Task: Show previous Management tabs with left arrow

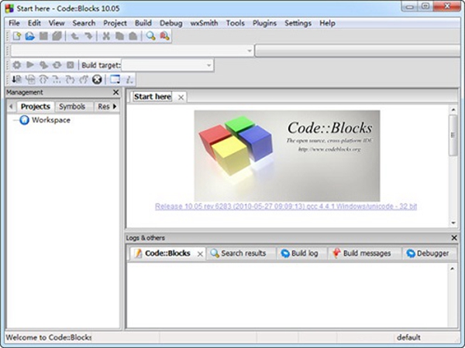Action: pyautogui.click(x=11, y=106)
